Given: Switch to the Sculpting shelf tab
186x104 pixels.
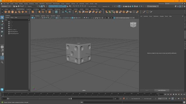Looking at the screenshot, I should [28, 9].
